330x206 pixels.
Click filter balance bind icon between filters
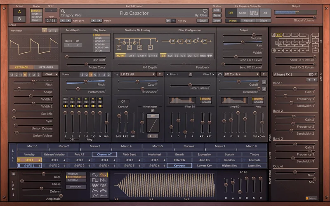point(190,75)
